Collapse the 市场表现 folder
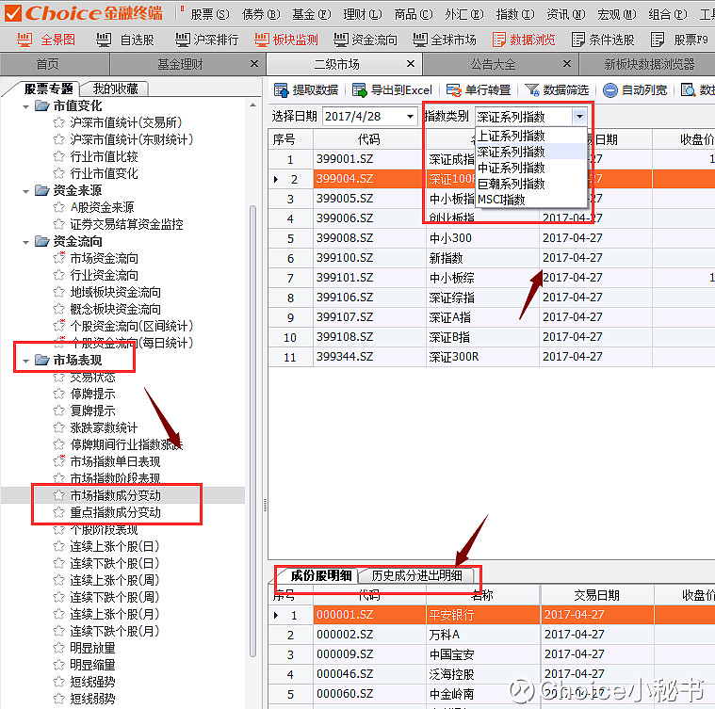The image size is (715, 709). [26, 361]
